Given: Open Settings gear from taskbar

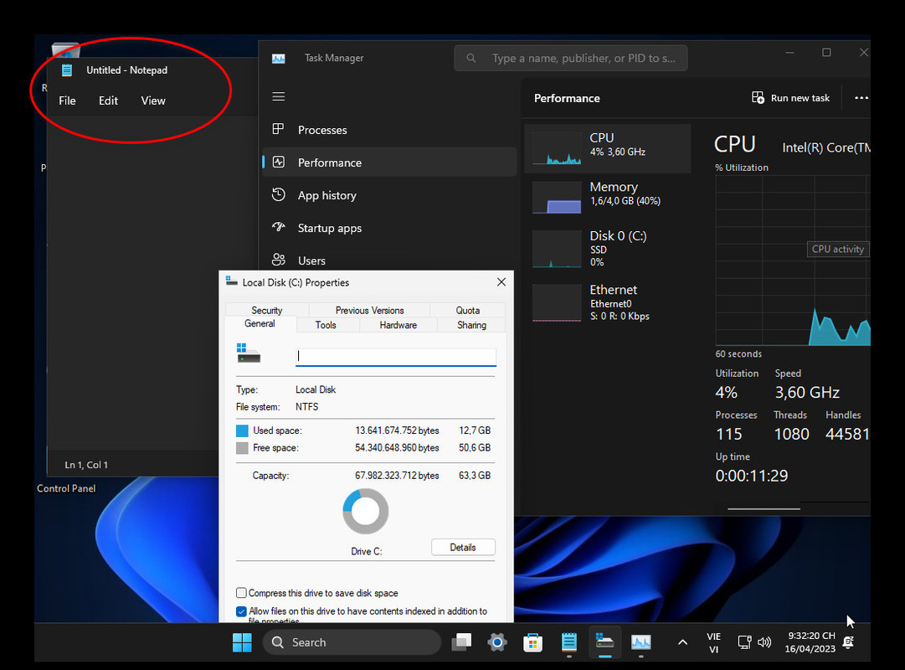Looking at the screenshot, I should click(497, 642).
